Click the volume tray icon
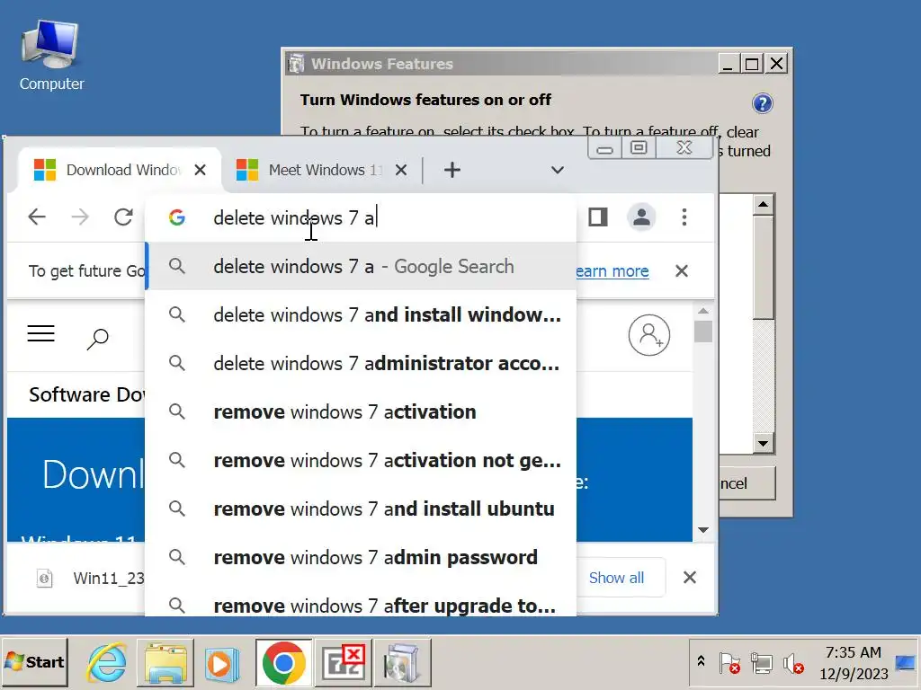 [793, 664]
